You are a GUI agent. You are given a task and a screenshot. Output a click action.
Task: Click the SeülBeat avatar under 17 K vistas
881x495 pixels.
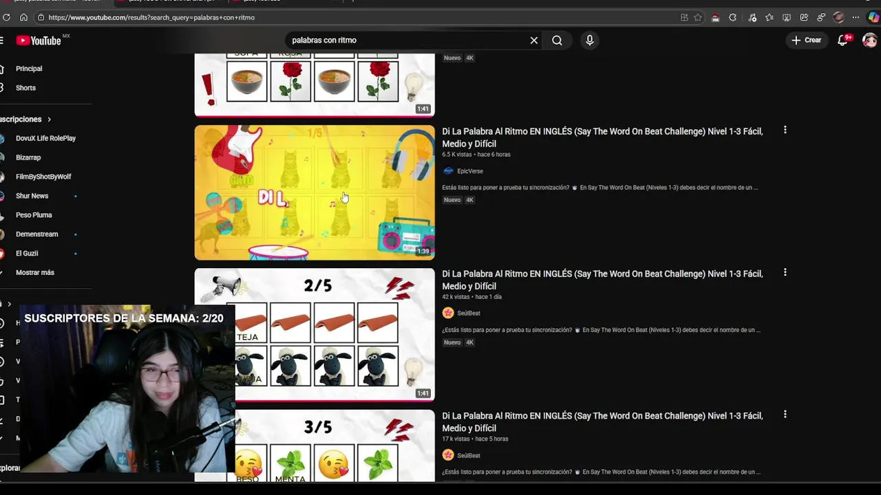tap(448, 455)
